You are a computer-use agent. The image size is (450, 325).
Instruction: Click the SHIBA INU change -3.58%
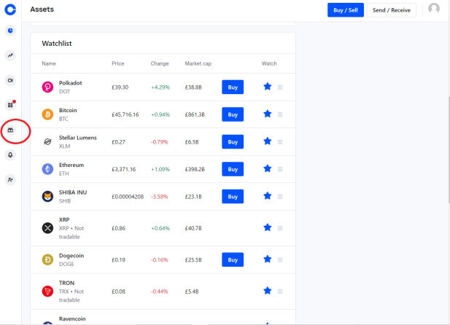pyautogui.click(x=159, y=197)
